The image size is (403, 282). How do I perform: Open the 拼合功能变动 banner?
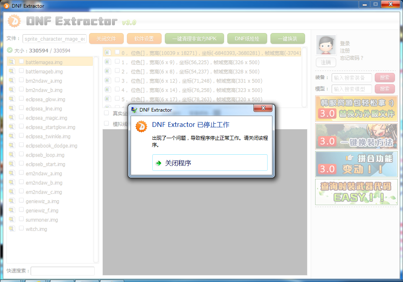click(356, 164)
